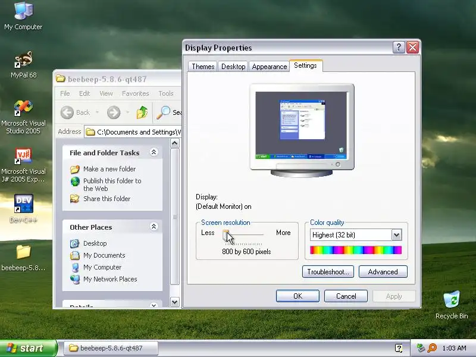Close the Display Properties dialog
Image resolution: width=476 pixels, height=357 pixels.
[412, 48]
